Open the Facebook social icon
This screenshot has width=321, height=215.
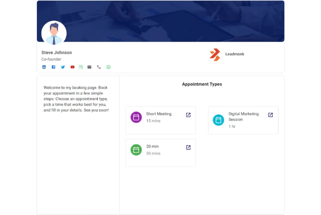(x=53, y=67)
